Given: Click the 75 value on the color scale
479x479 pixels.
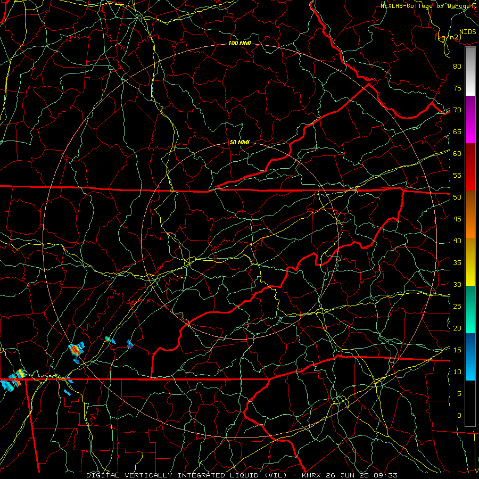Looking at the screenshot, I should [457, 88].
